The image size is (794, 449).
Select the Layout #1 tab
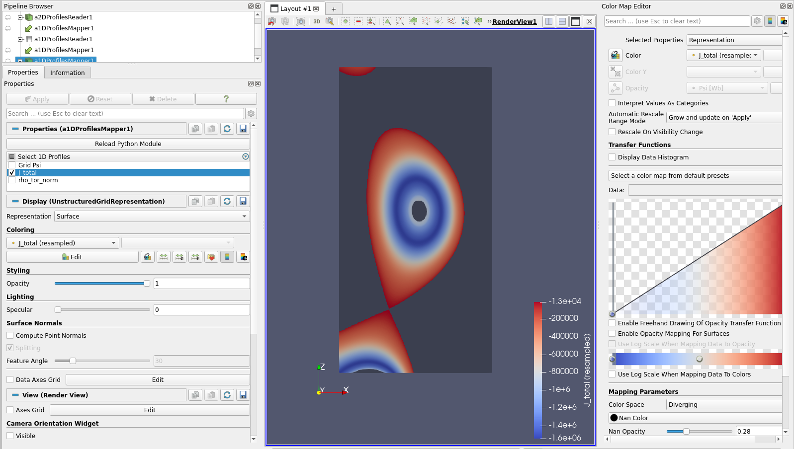(295, 8)
